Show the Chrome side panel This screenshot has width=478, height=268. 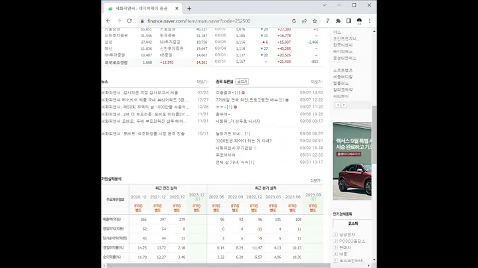coord(349,21)
